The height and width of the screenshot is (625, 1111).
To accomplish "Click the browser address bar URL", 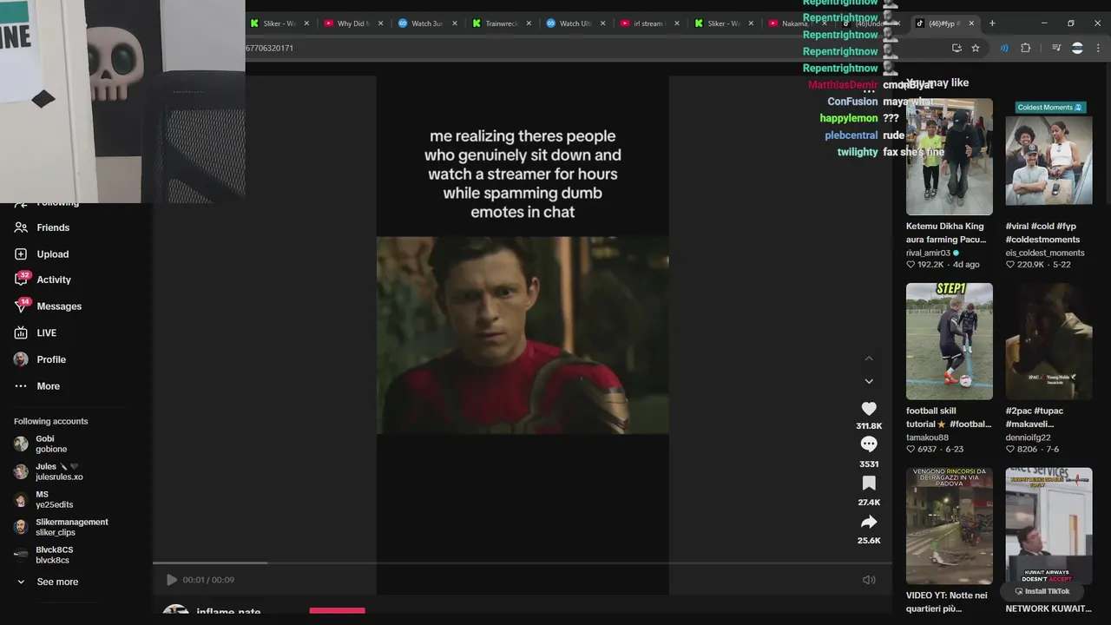I will tap(271, 48).
